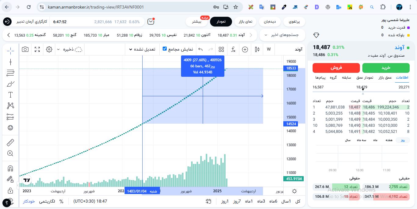Bookmark this page with star icon
This screenshot has height=209, width=417.
pos(235,7)
